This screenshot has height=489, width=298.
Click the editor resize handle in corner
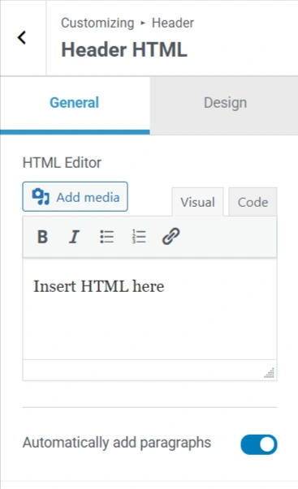pyautogui.click(x=270, y=373)
